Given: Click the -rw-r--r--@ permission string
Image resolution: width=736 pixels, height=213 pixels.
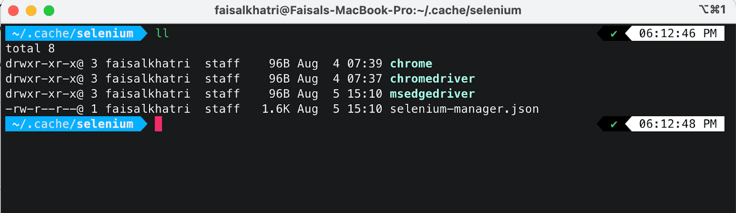Looking at the screenshot, I should (44, 109).
